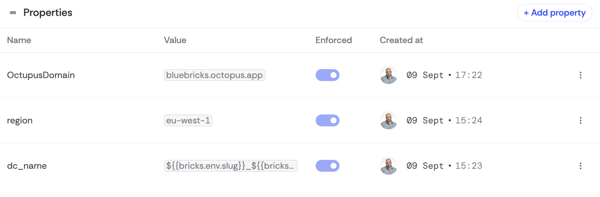
Task: Open the OctupusDomain row options menu
Action: [x=580, y=75]
